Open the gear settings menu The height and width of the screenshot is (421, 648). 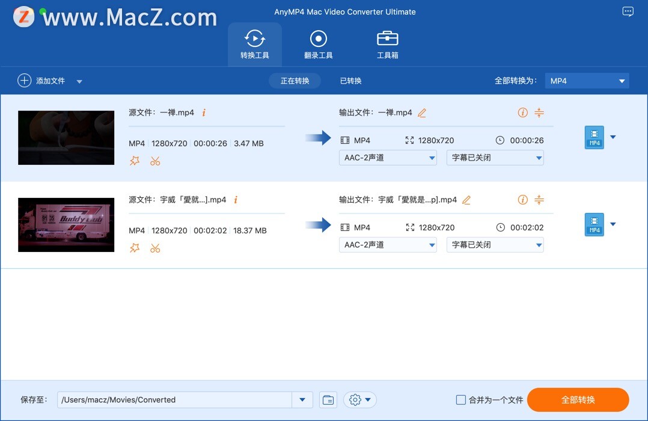pos(359,400)
